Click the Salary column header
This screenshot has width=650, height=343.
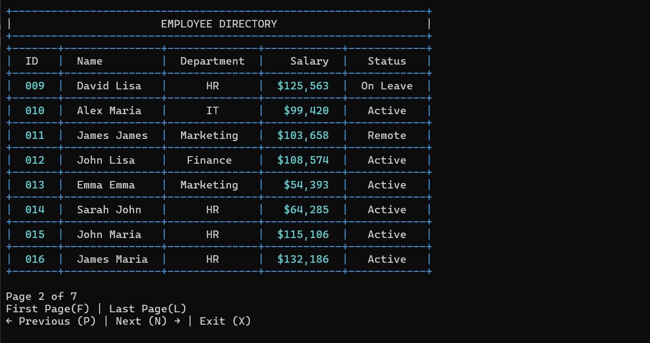point(309,61)
